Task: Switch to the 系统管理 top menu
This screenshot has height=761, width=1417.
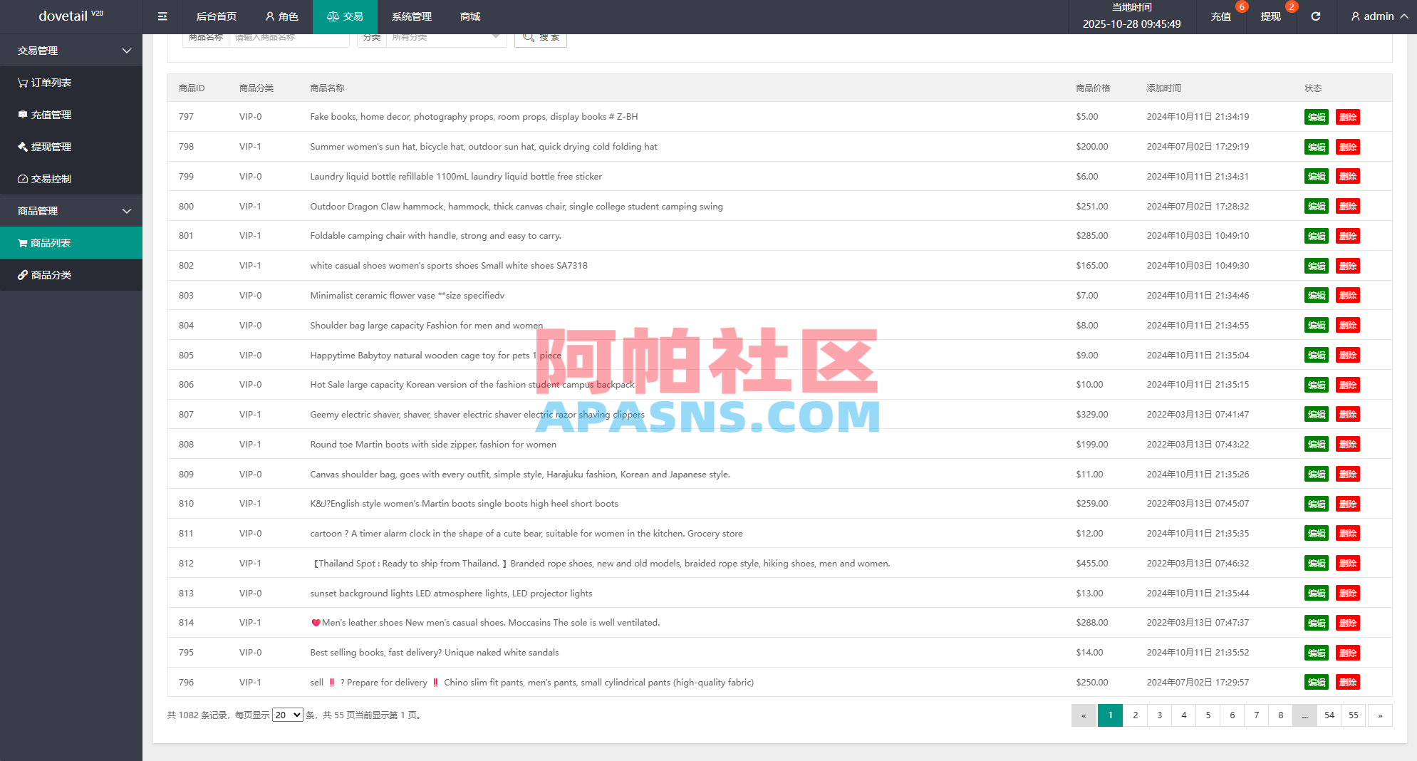Action: click(x=411, y=16)
